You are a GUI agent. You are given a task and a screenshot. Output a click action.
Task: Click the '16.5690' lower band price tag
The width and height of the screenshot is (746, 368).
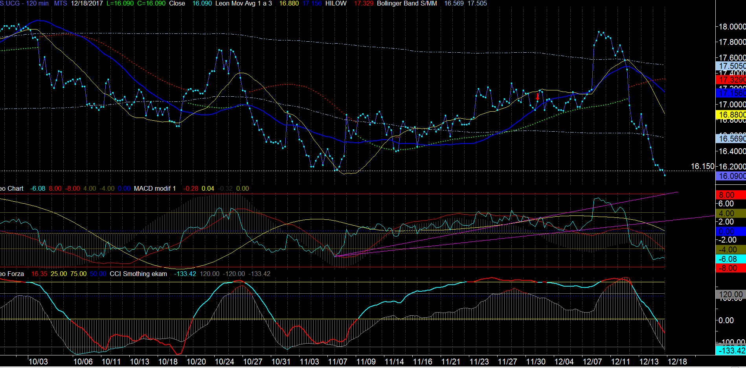coord(731,138)
